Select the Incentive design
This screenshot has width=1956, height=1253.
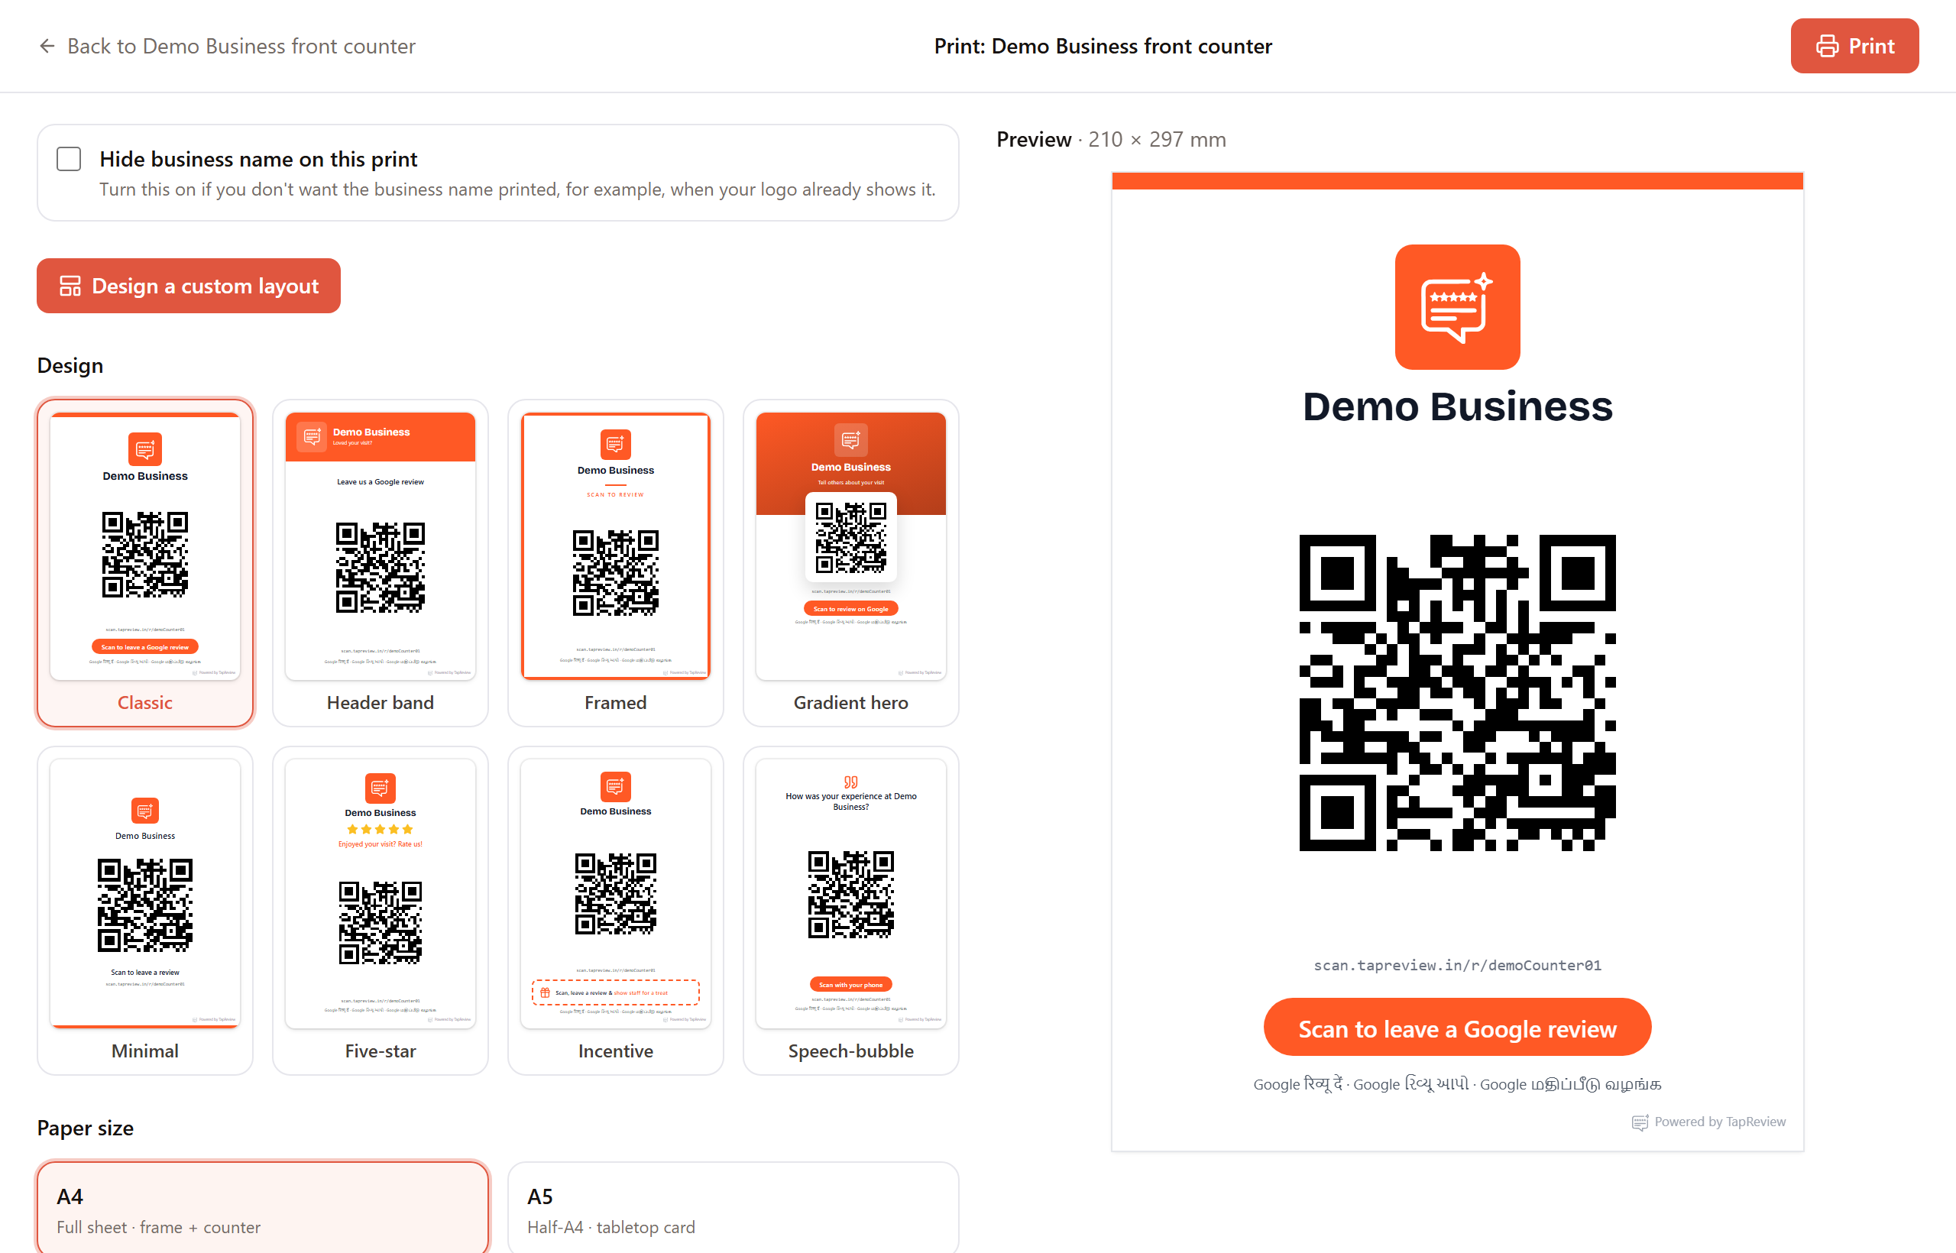click(616, 911)
